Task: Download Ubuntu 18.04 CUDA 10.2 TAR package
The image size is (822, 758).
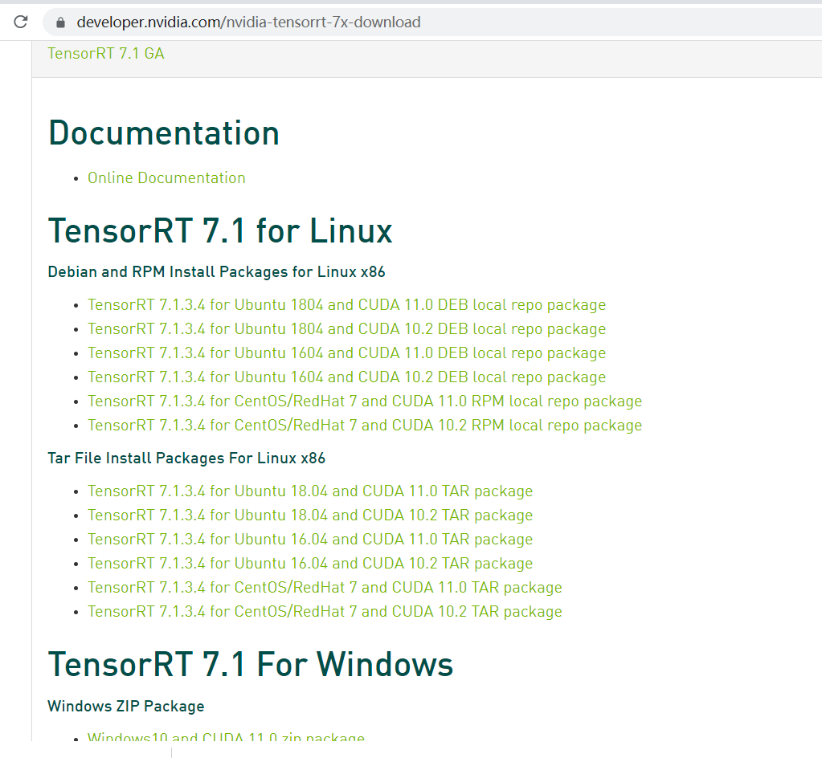Action: pyautogui.click(x=310, y=516)
